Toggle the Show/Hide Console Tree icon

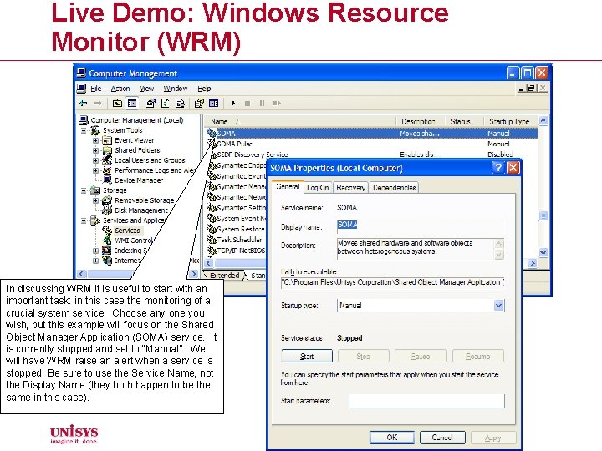pyautogui.click(x=132, y=104)
